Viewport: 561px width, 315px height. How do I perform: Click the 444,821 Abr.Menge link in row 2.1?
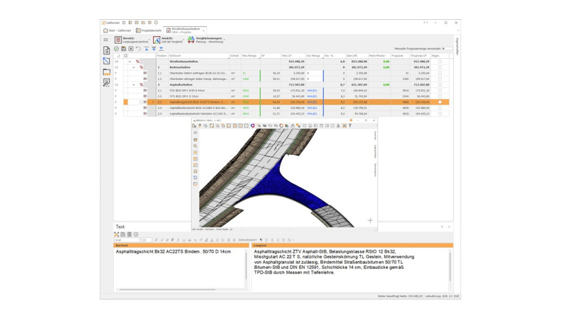312,90
